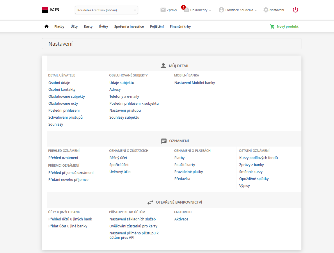Open Přehled účtů u jiných bank
334x253 pixels.
[x=70, y=219]
